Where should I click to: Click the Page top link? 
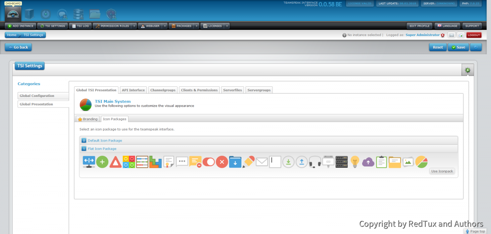(x=475, y=231)
